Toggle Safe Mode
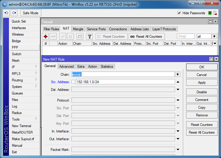 (x=31, y=13)
